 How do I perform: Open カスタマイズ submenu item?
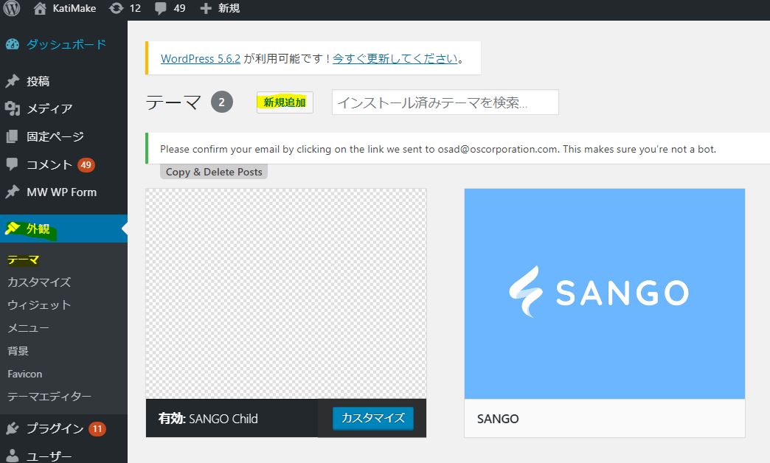tap(39, 282)
